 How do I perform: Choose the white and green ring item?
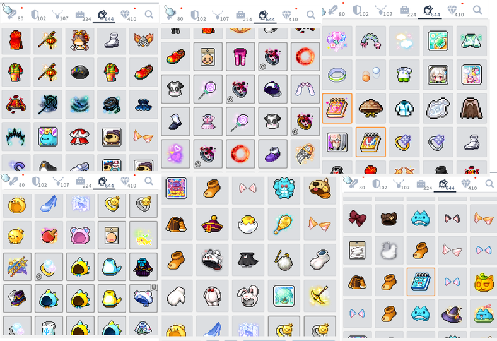coord(337,75)
